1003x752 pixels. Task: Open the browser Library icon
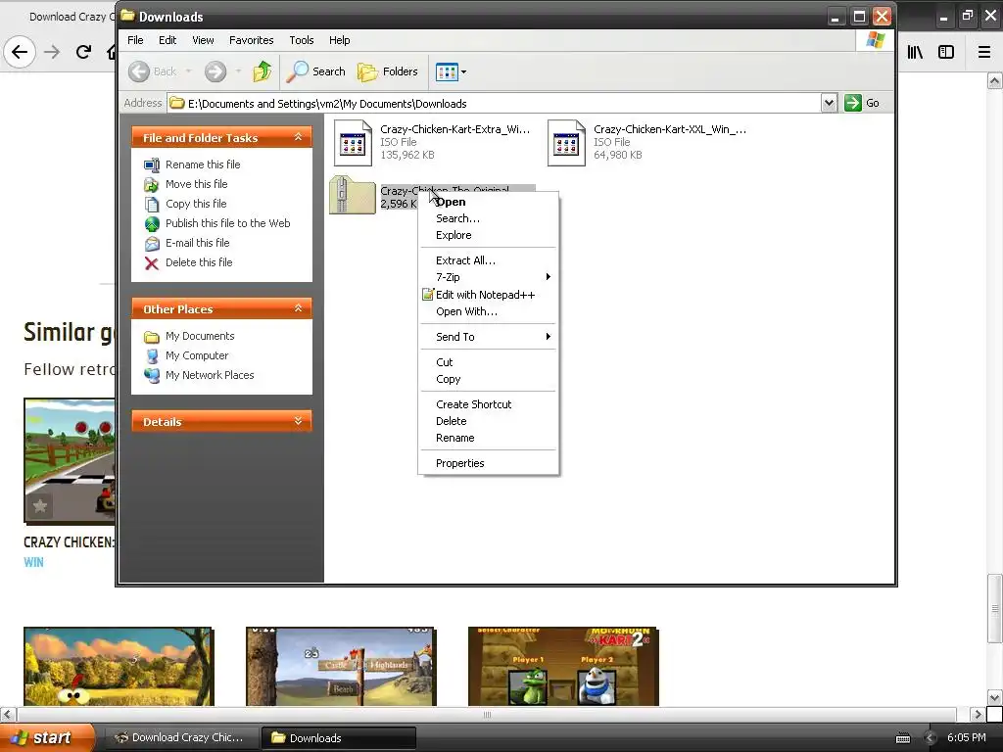tap(915, 52)
